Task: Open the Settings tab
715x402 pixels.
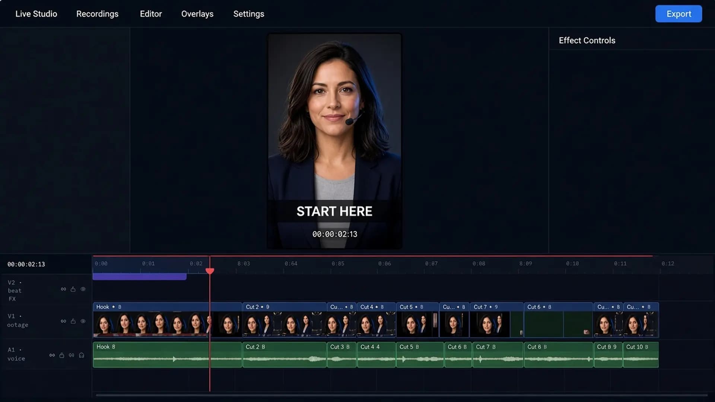Action: pyautogui.click(x=249, y=14)
